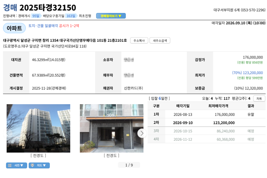
Task: Click the road-name address 국가산단서로84길 118
Action: click(45, 46)
